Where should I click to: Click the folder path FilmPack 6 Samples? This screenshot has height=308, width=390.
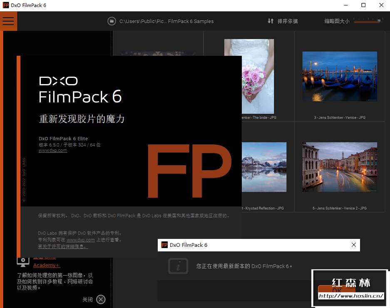[x=166, y=21]
